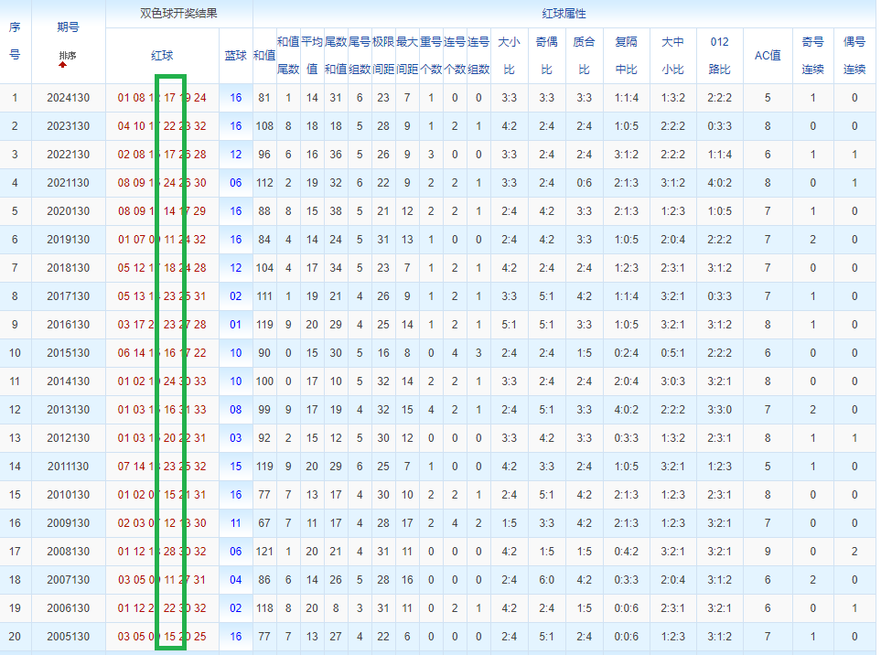881x655 pixels.
Task: Select period number 2023130
Action: click(68, 126)
